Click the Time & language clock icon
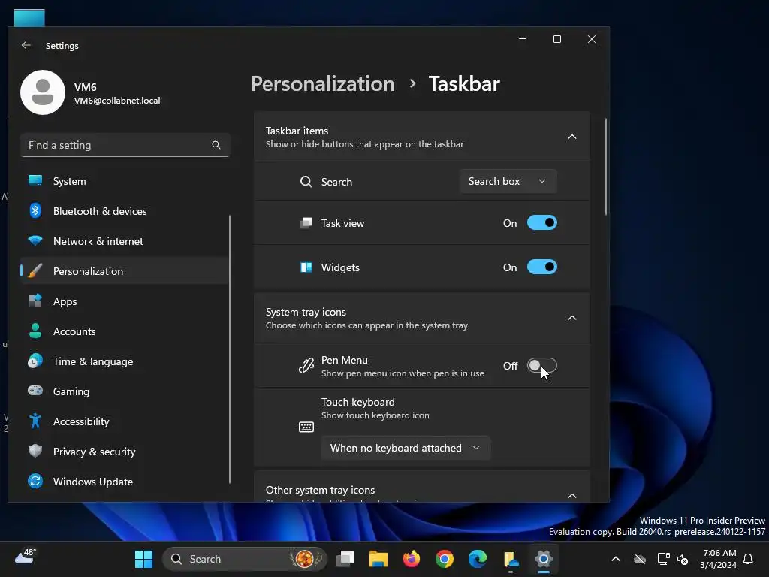Screen dimensions: 769x577 tap(35, 361)
